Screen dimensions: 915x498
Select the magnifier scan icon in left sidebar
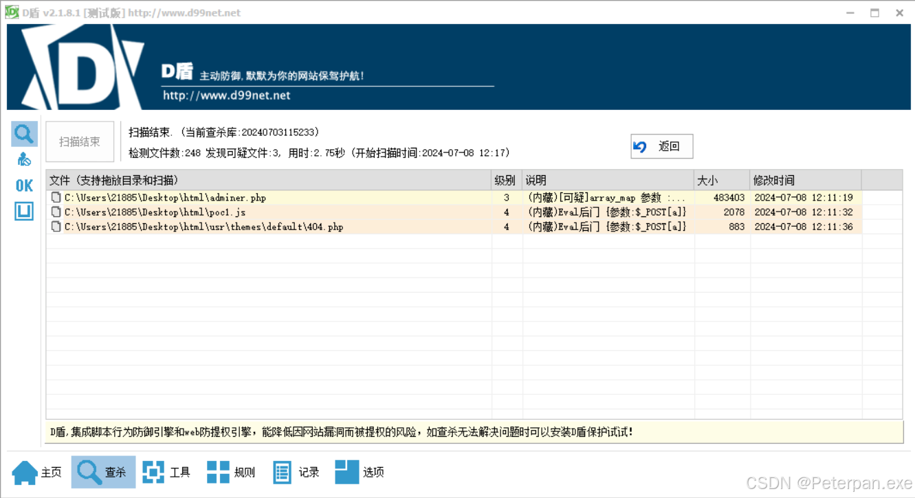tap(24, 133)
